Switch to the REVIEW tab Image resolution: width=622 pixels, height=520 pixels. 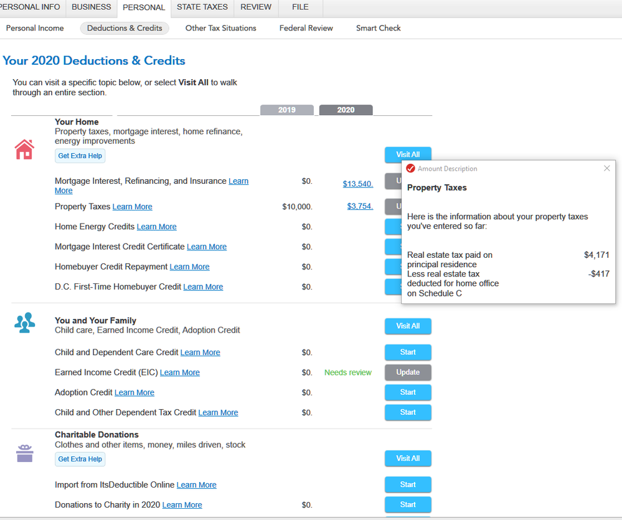coord(256,7)
